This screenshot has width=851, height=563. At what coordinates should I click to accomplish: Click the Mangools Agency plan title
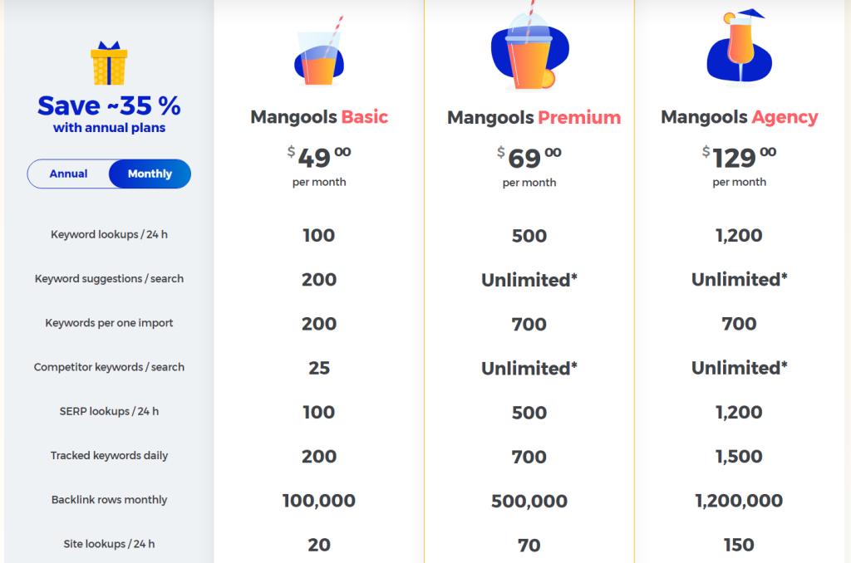(x=739, y=117)
